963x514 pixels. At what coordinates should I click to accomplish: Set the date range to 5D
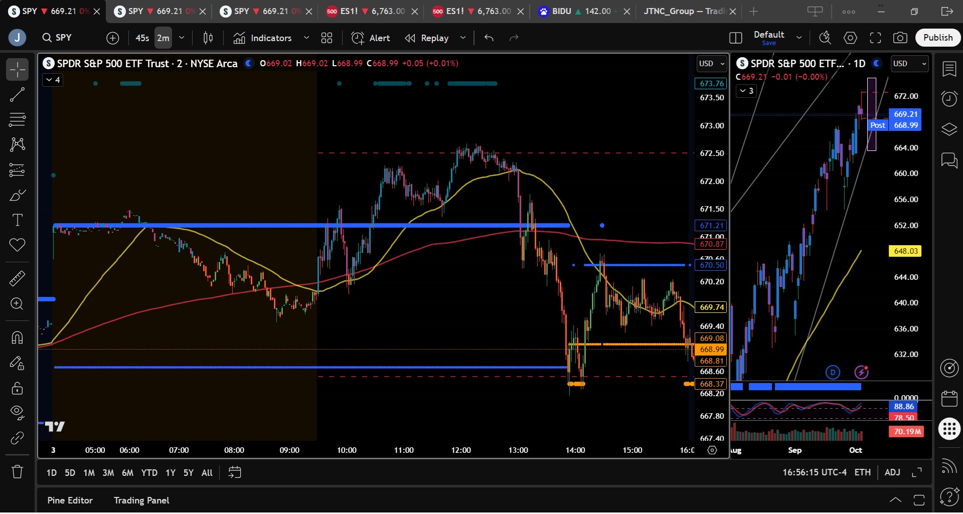[x=70, y=473]
